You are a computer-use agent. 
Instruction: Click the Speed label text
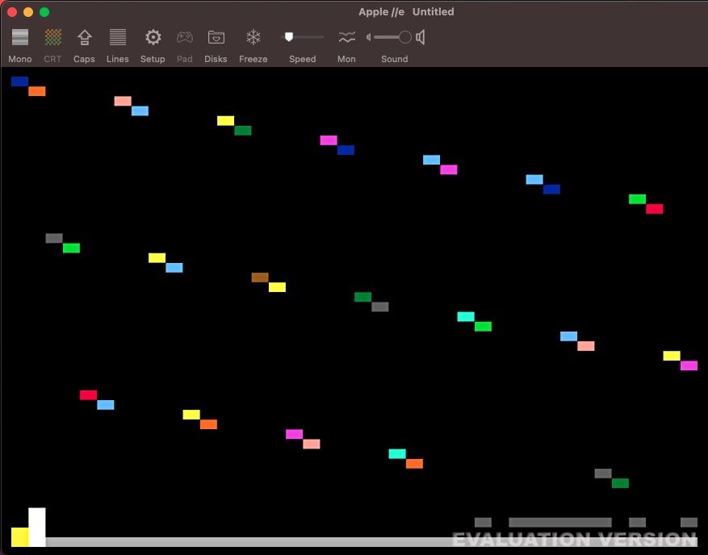(x=303, y=59)
